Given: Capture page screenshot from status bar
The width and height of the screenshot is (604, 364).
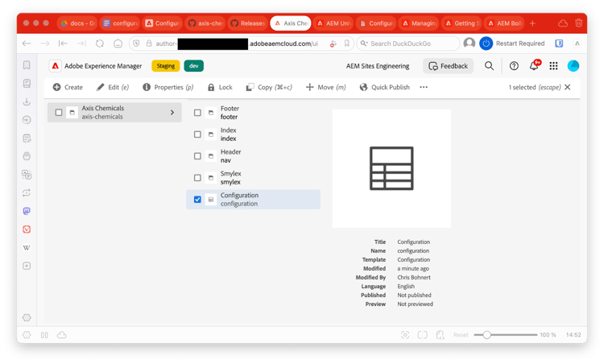Looking at the screenshot, I should click(405, 335).
